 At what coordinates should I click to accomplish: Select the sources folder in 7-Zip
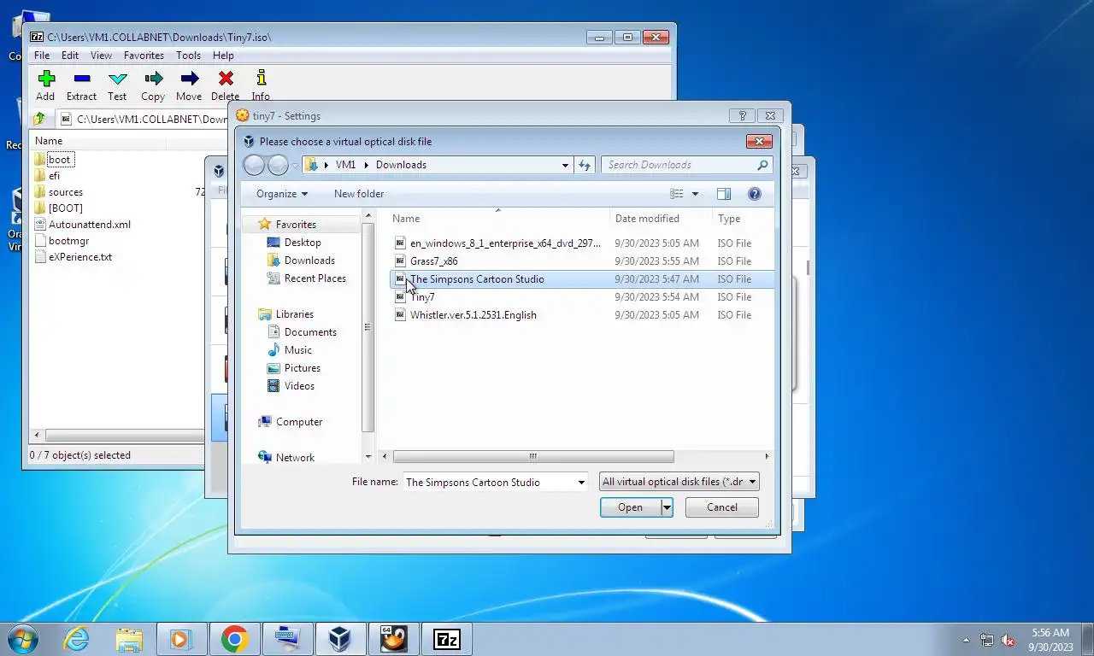(x=65, y=192)
